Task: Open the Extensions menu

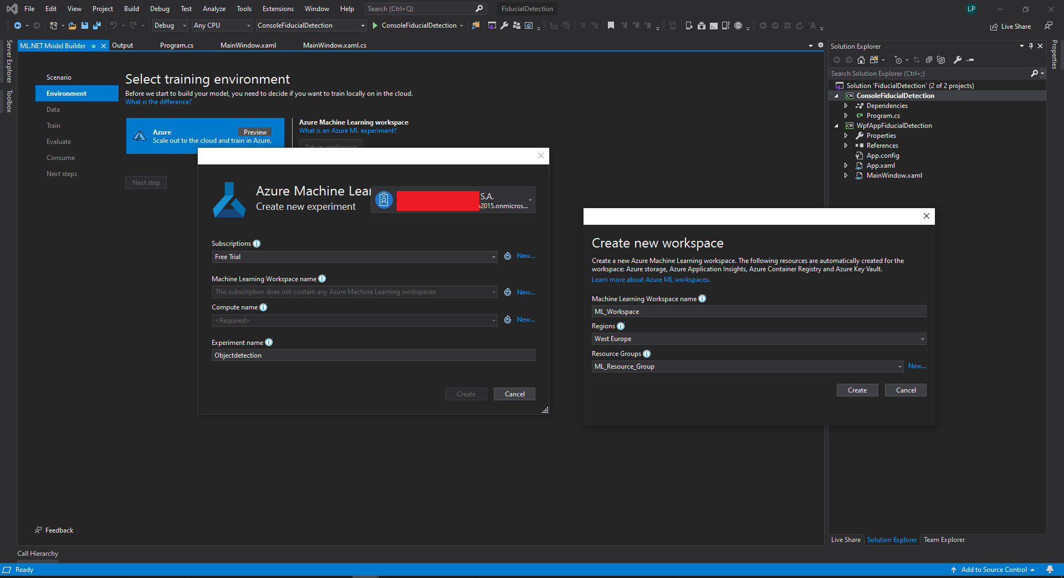Action: point(278,9)
